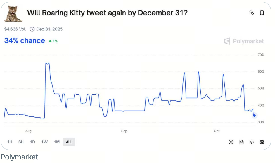Switch chart to 1W range

44,142
